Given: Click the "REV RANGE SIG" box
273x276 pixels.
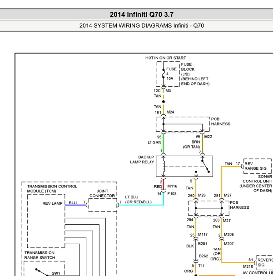Looking at the screenshot, I should point(257,166).
